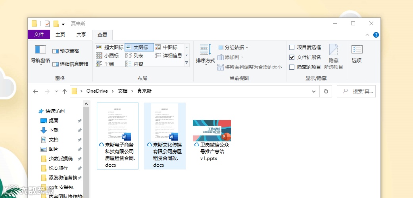Select 卫岗微信公众号推广总结 v1.pptx file
Viewport: 413px width, 198px height.
pos(212,140)
